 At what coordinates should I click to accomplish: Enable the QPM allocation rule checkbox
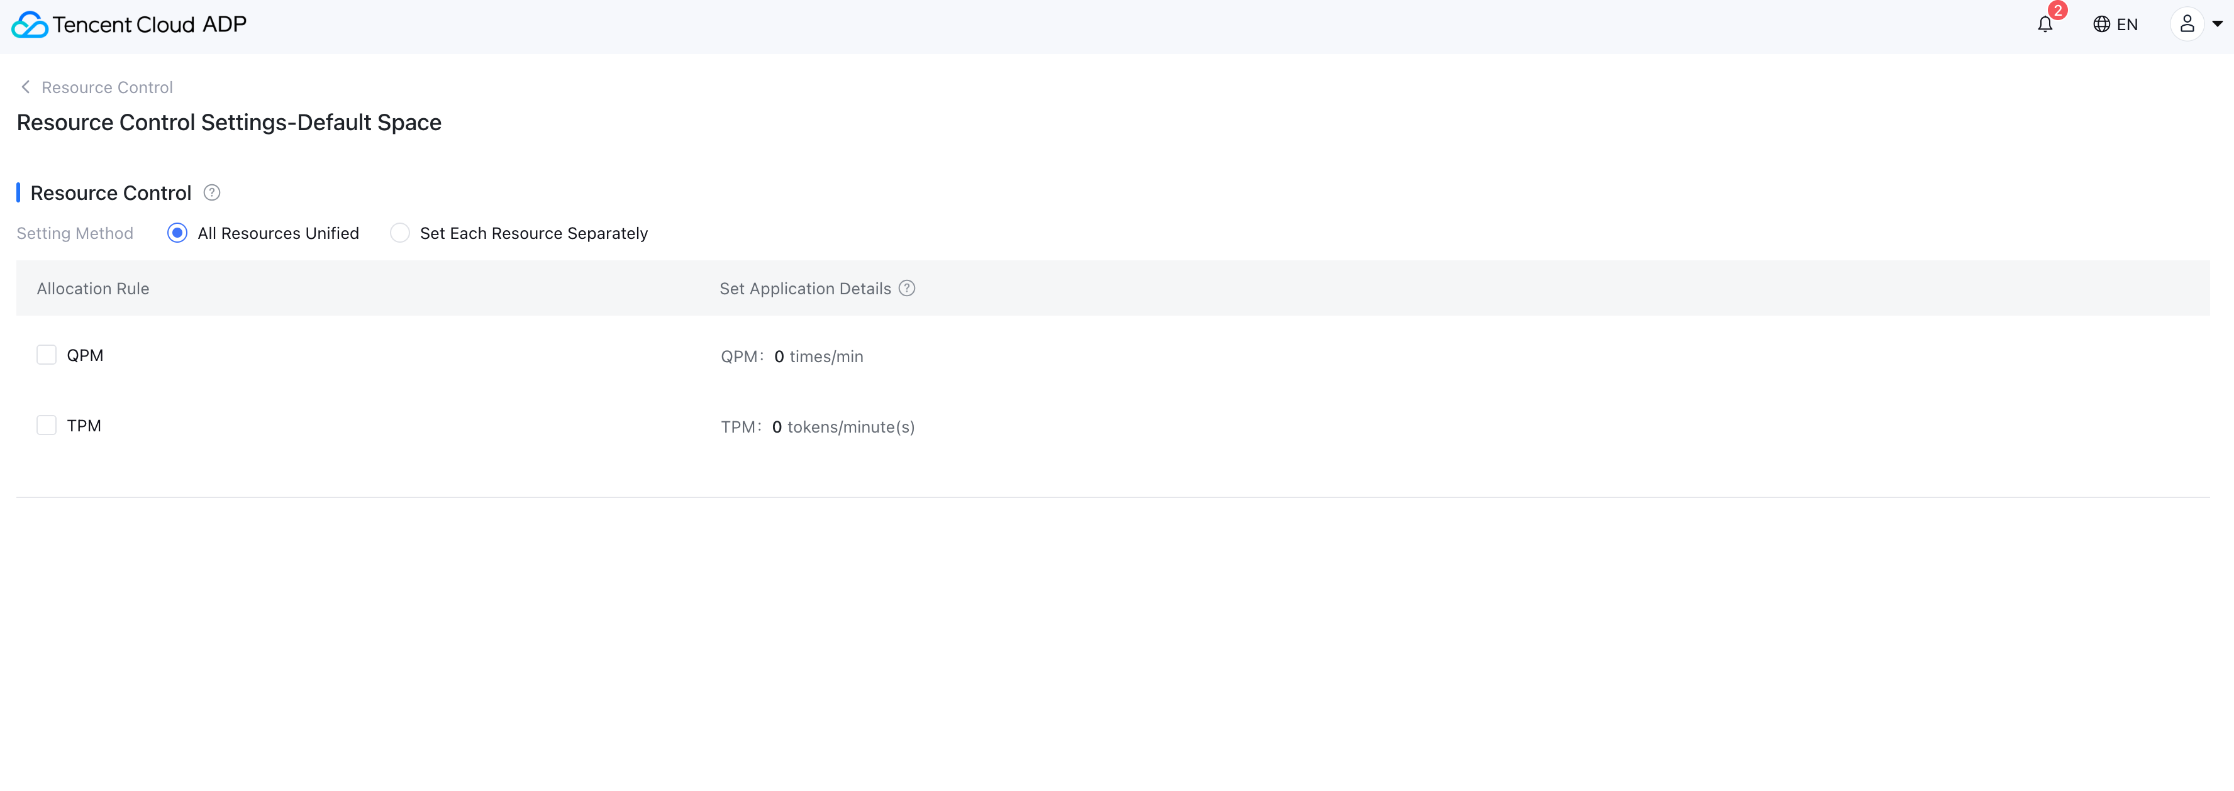coord(47,355)
